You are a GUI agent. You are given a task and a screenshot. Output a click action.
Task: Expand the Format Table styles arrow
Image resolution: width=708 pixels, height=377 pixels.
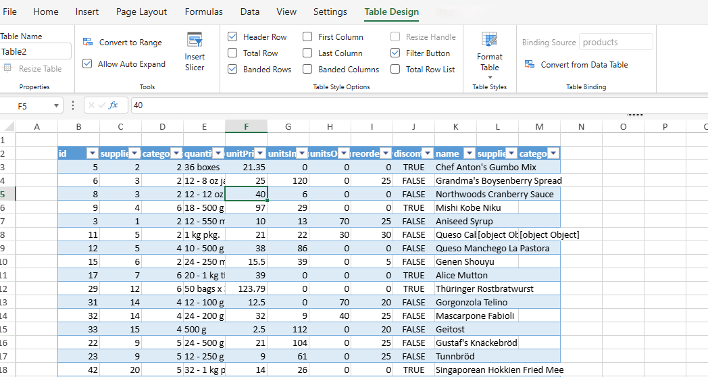490,78
